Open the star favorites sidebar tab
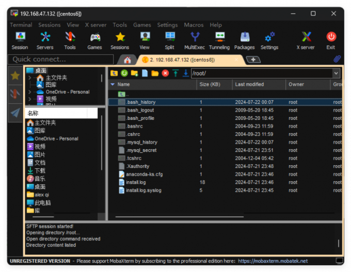 pyautogui.click(x=15, y=75)
